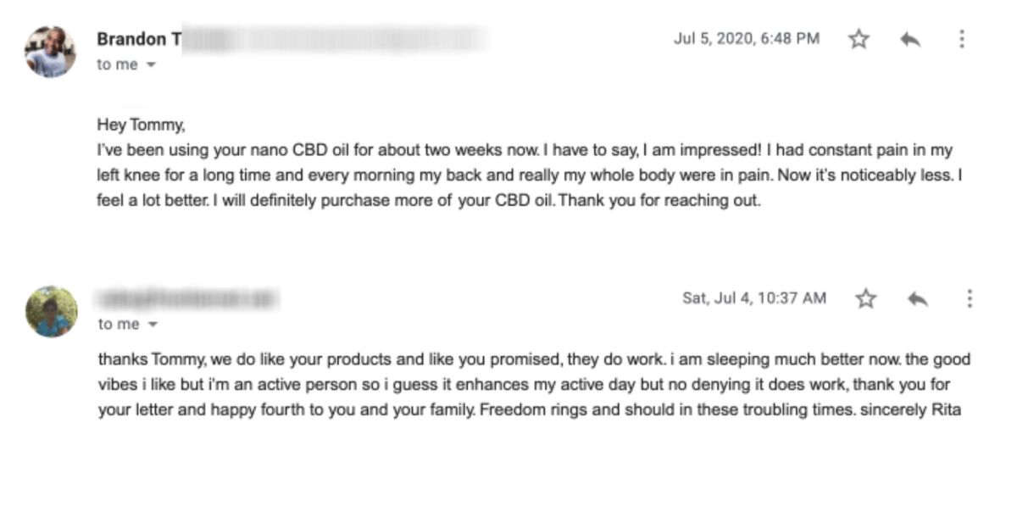Click the second sender's profile avatar
Image resolution: width=1017 pixels, height=506 pixels.
point(52,311)
